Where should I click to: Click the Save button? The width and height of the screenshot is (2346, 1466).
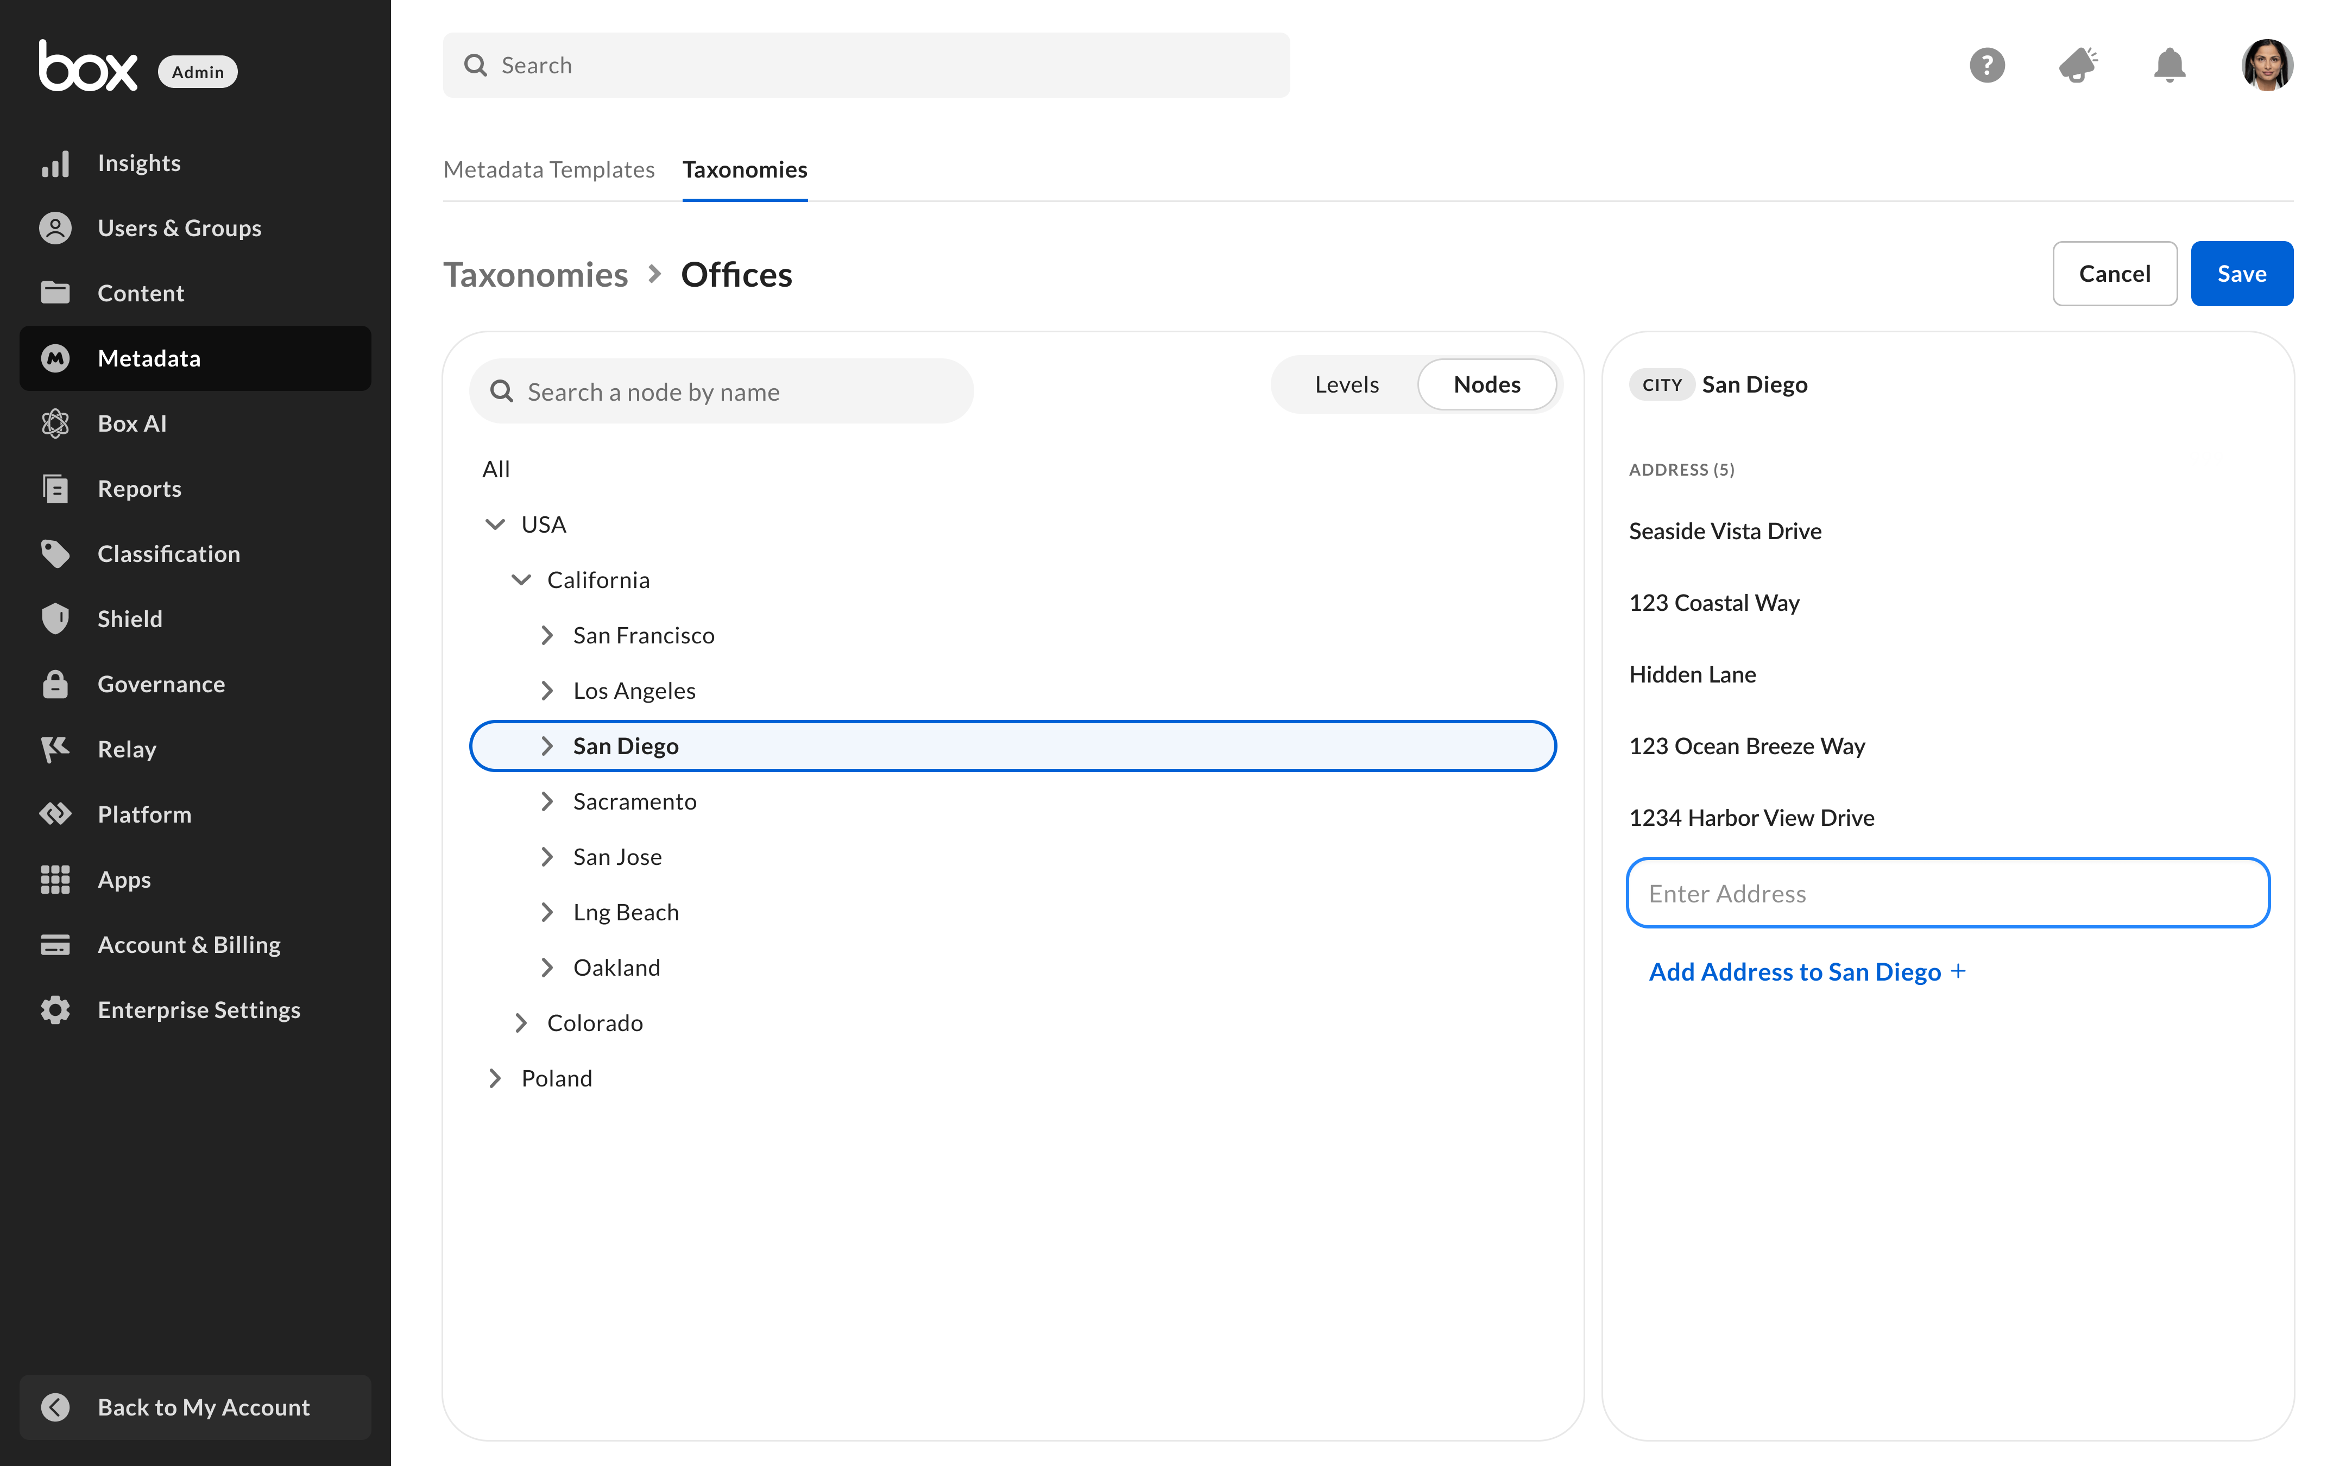point(2240,274)
